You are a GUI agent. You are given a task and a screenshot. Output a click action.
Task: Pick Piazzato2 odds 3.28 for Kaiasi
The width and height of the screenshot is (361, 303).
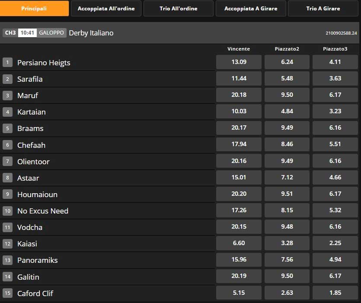click(x=287, y=243)
